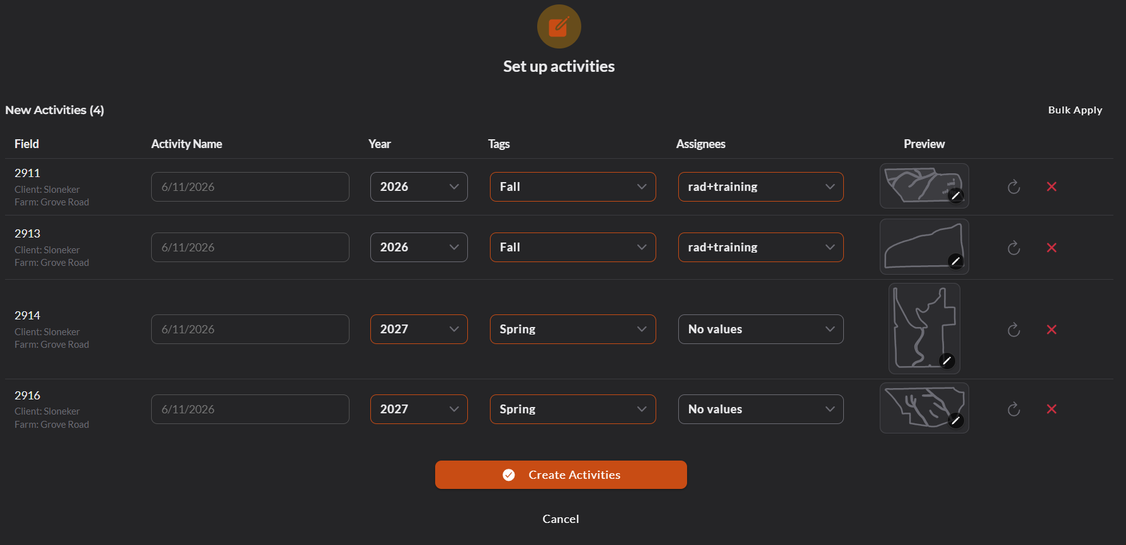The height and width of the screenshot is (545, 1126).
Task: Edit the boundary preview of field 2913
Action: (x=956, y=261)
